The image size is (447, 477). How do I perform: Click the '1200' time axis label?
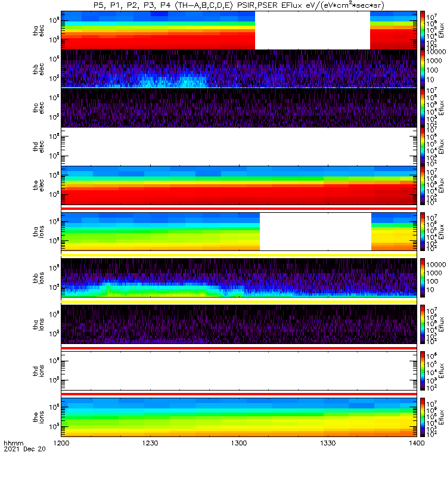61,443
